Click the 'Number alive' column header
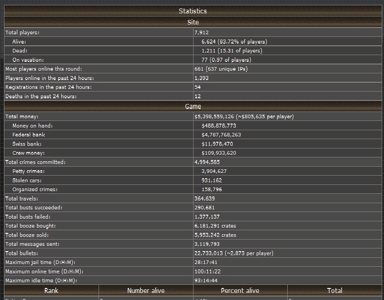This screenshot has height=300, width=384. click(x=146, y=290)
